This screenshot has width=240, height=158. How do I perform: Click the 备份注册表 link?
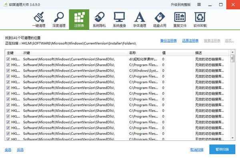click(x=168, y=40)
